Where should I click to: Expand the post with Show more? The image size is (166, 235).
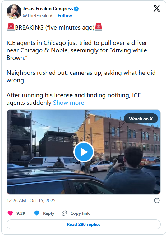tap(69, 103)
